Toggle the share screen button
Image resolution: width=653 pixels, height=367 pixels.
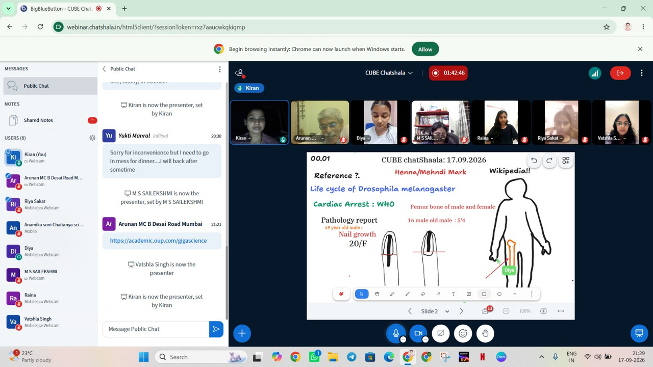440,333
